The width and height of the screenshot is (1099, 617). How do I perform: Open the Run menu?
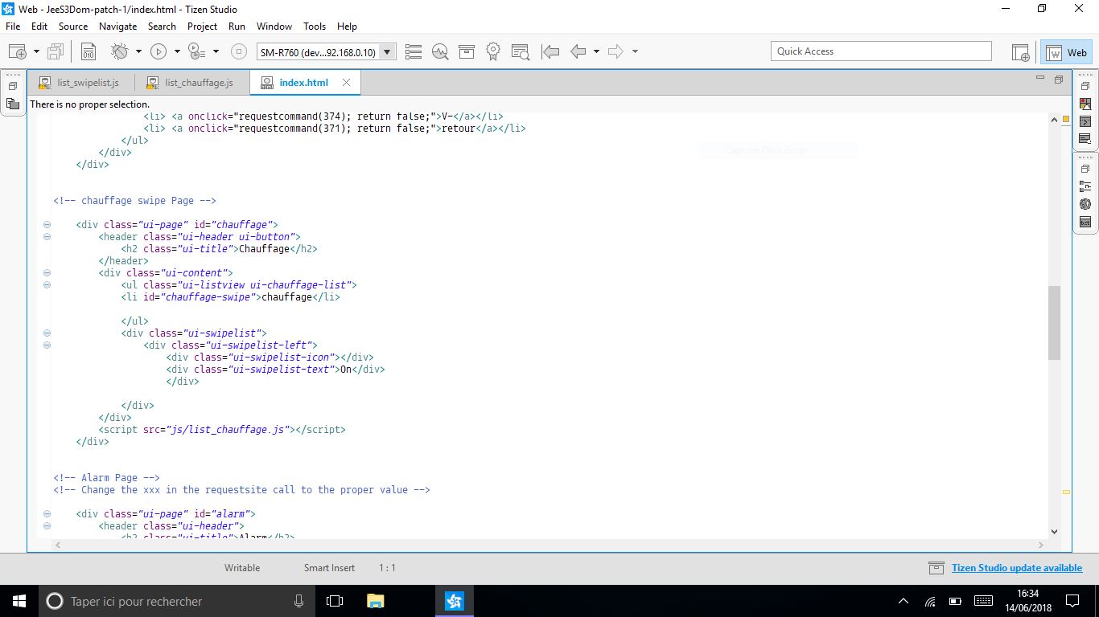pyautogui.click(x=237, y=27)
